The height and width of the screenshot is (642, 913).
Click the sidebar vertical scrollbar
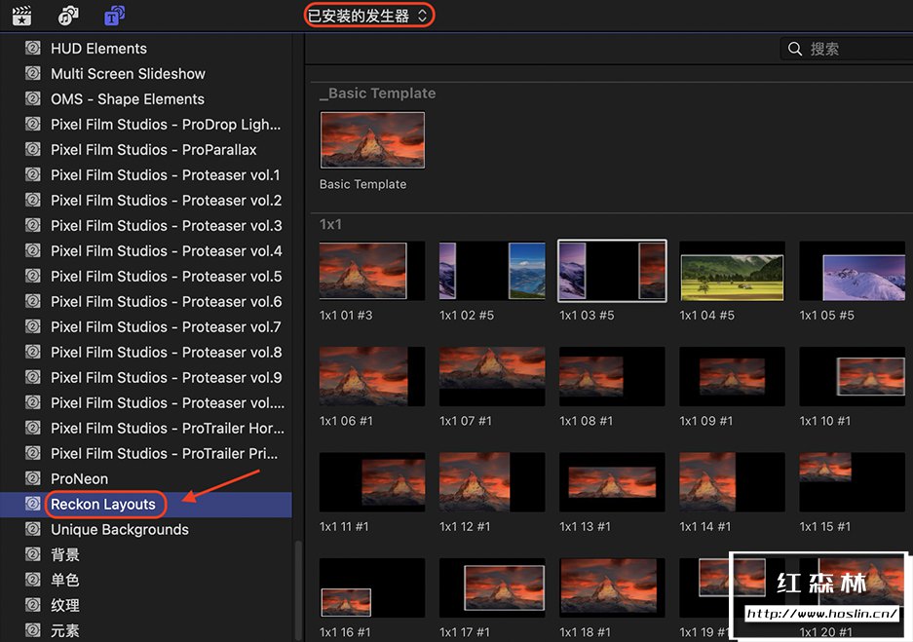pyautogui.click(x=299, y=590)
